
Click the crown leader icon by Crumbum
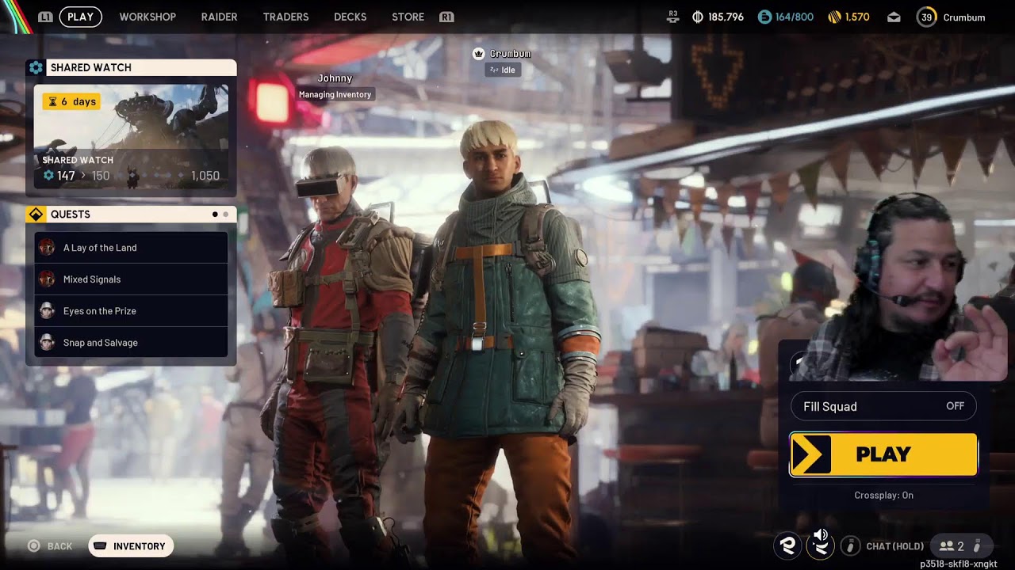pos(478,54)
